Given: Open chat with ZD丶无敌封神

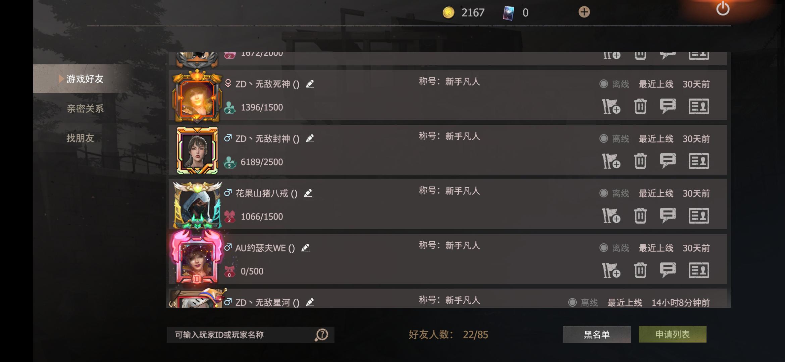Looking at the screenshot, I should [x=668, y=161].
